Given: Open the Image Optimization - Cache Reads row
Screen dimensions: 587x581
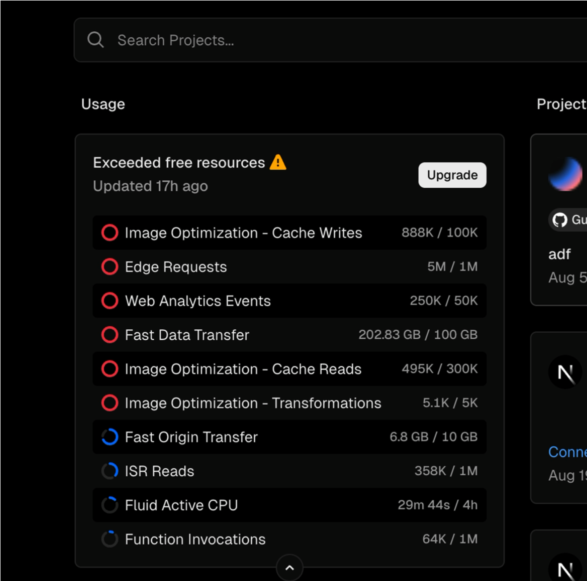Looking at the screenshot, I should pos(289,369).
